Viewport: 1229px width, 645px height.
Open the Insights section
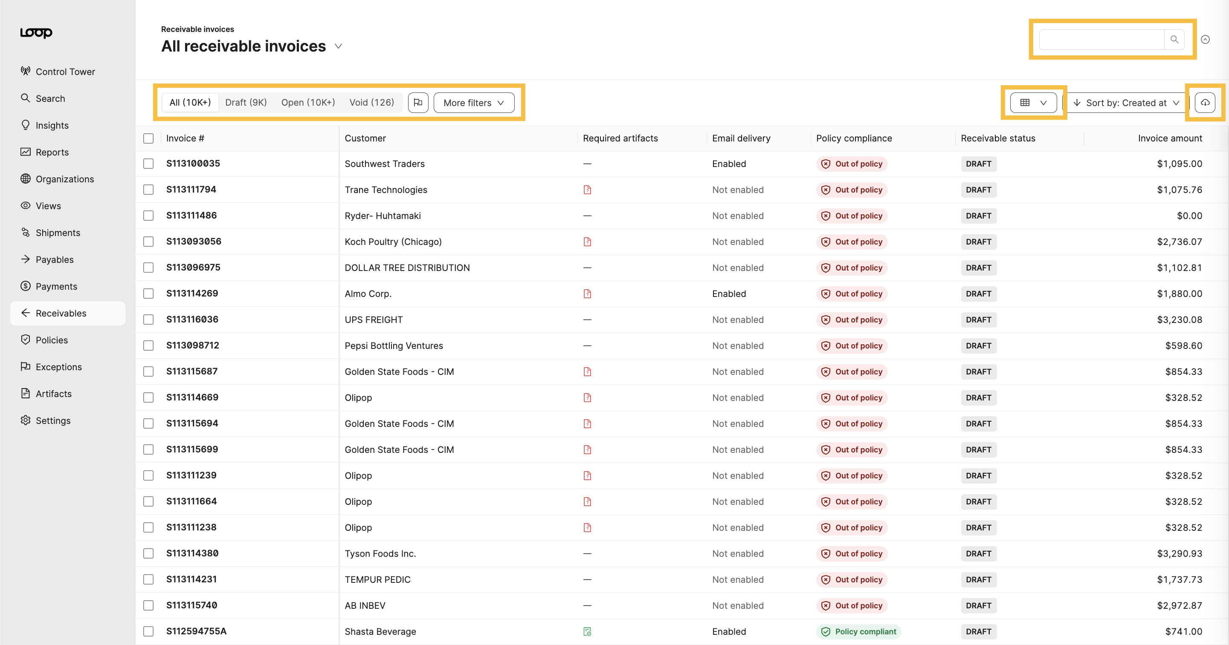pyautogui.click(x=67, y=125)
